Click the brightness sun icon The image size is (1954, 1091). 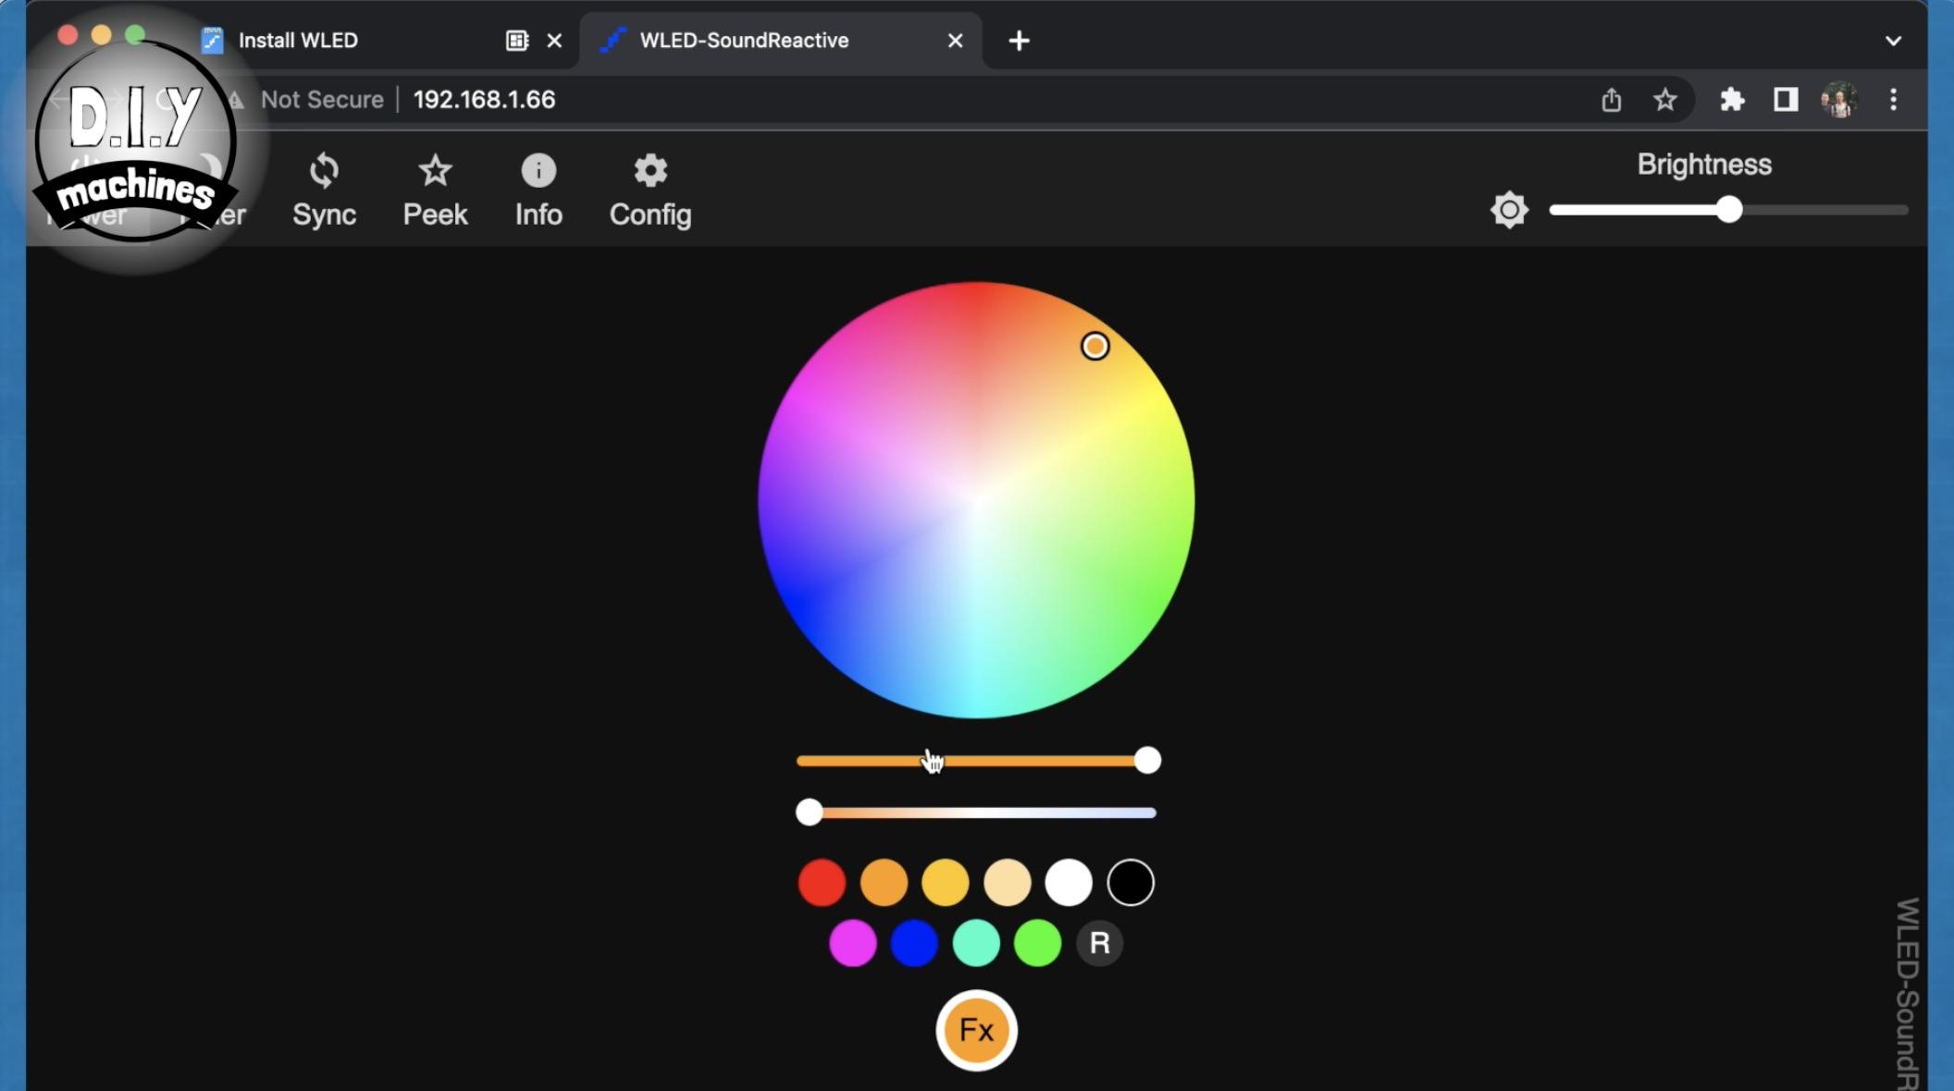[x=1509, y=210]
